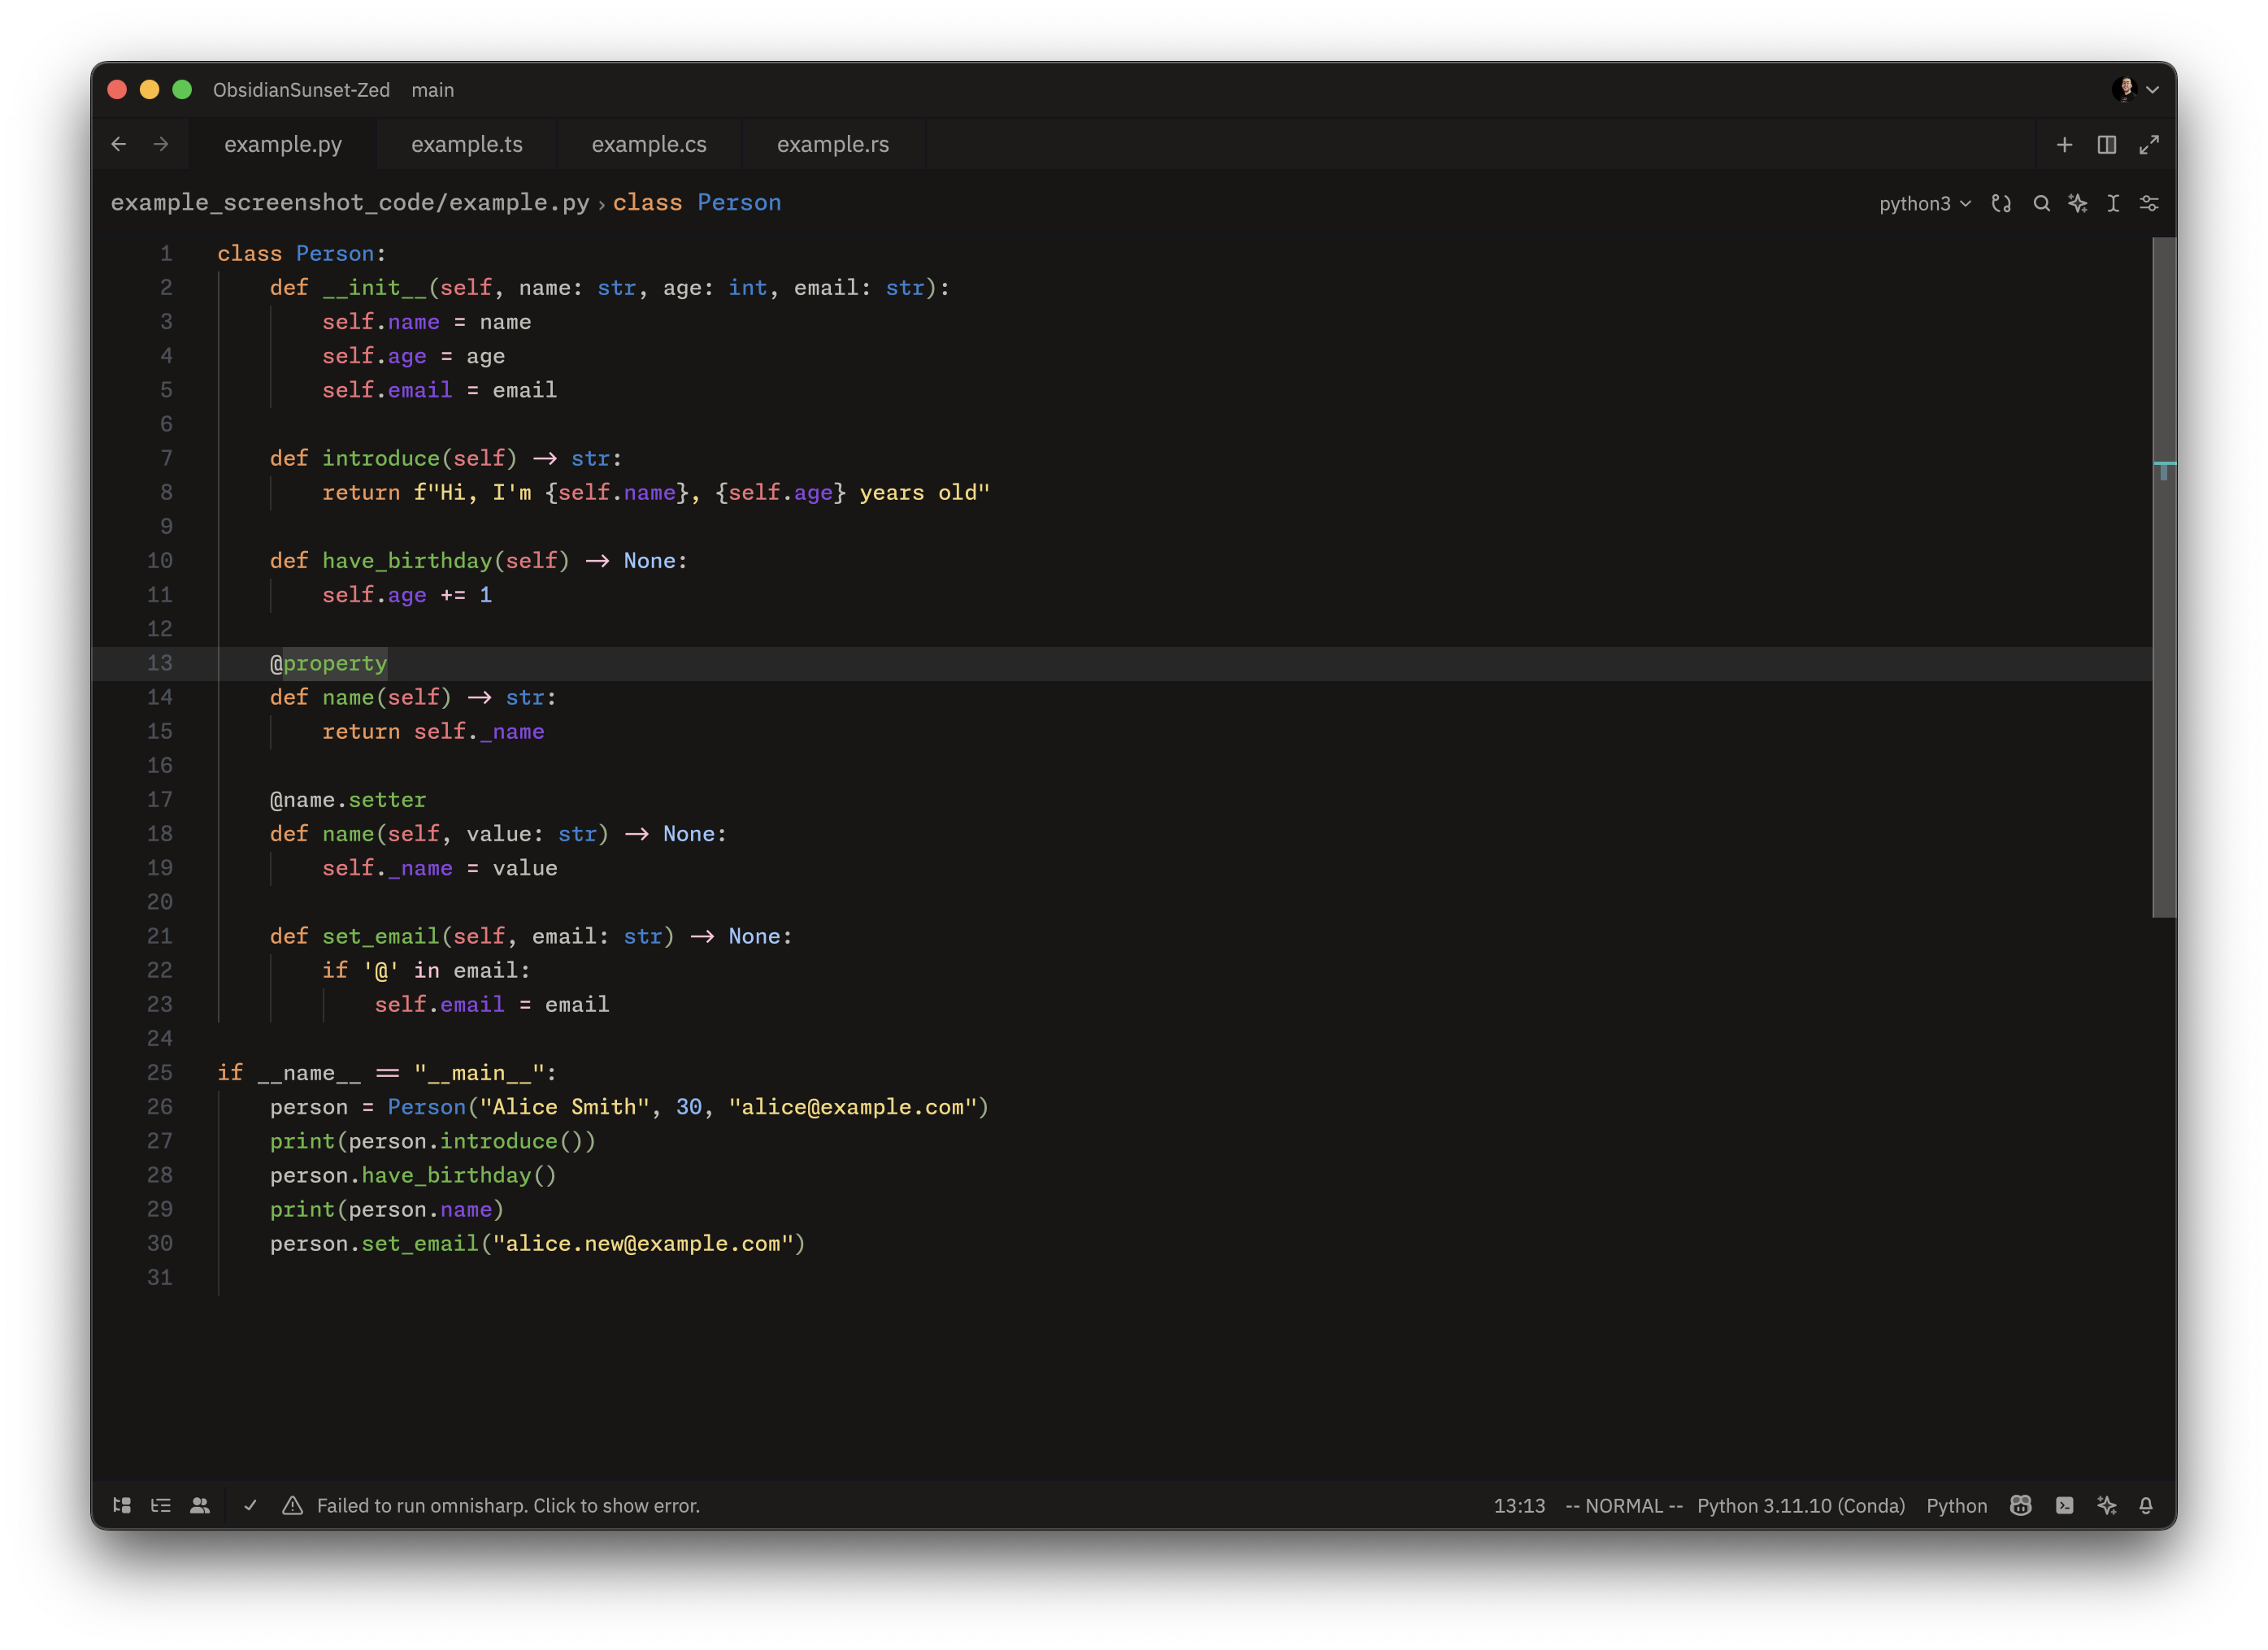Image resolution: width=2268 pixels, height=1650 pixels.
Task: Toggle the outline panel icon
Action: (x=161, y=1505)
